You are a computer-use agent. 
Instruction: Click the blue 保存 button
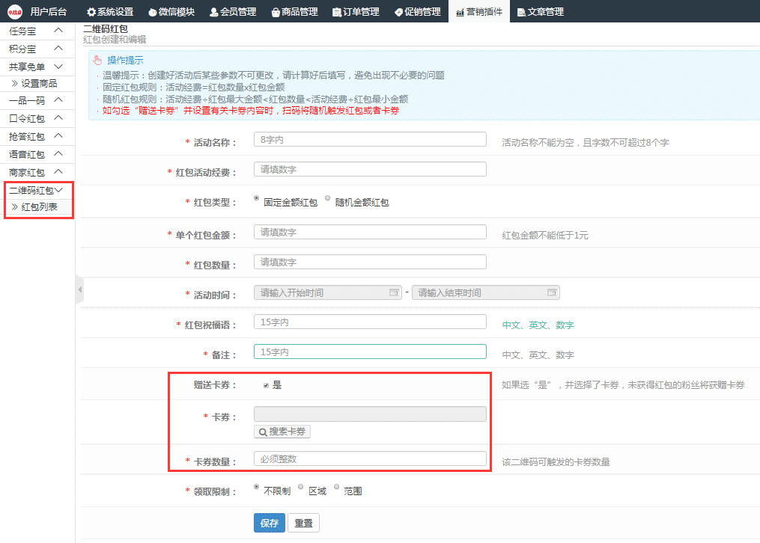click(269, 523)
